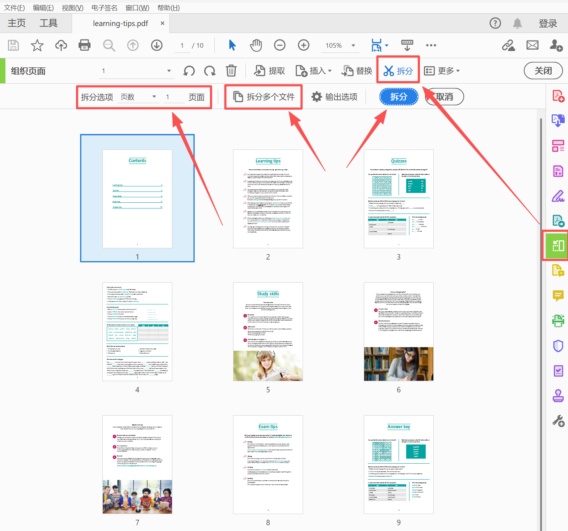This screenshot has width=568, height=531.
Task: Open the zoom level 105% dropdown
Action: (x=353, y=46)
